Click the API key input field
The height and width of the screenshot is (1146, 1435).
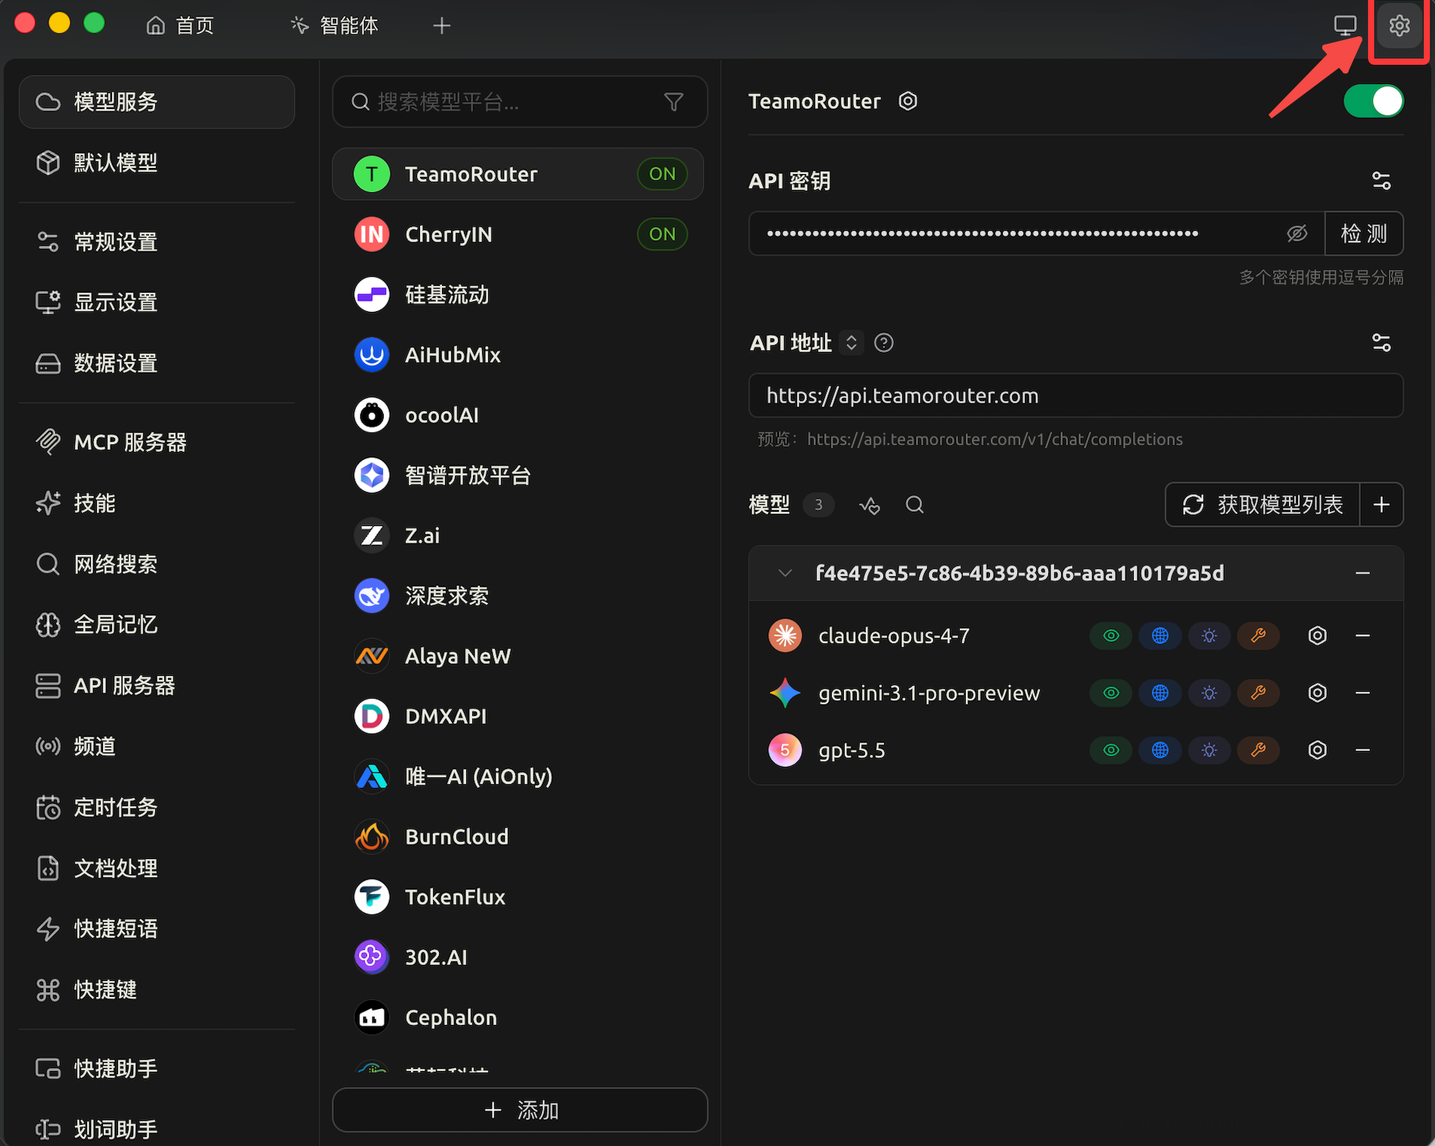tap(1036, 233)
